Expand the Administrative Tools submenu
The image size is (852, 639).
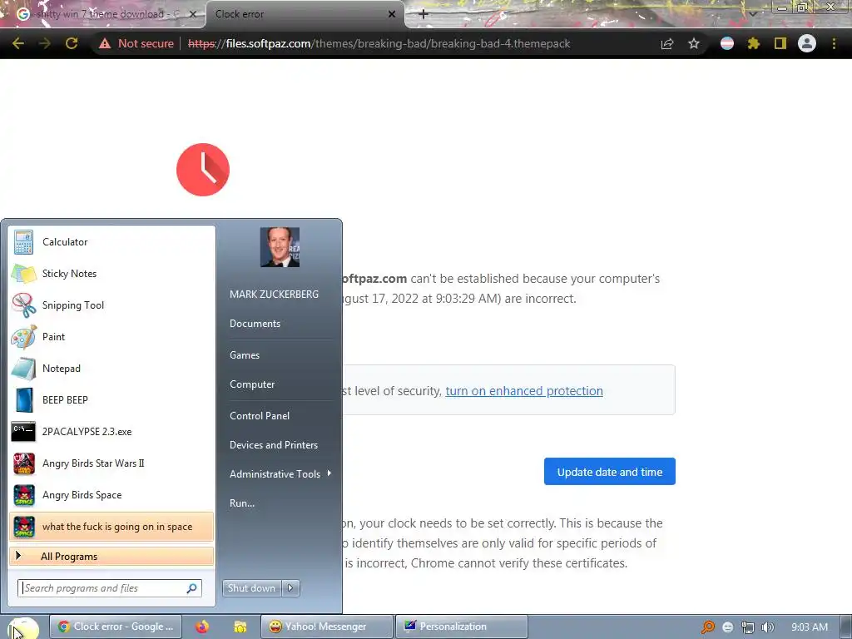tap(280, 473)
